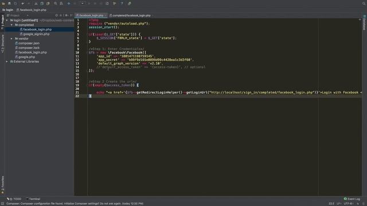367x206 pixels.
Task: Click the Help question mark icon
Action: point(122,3)
